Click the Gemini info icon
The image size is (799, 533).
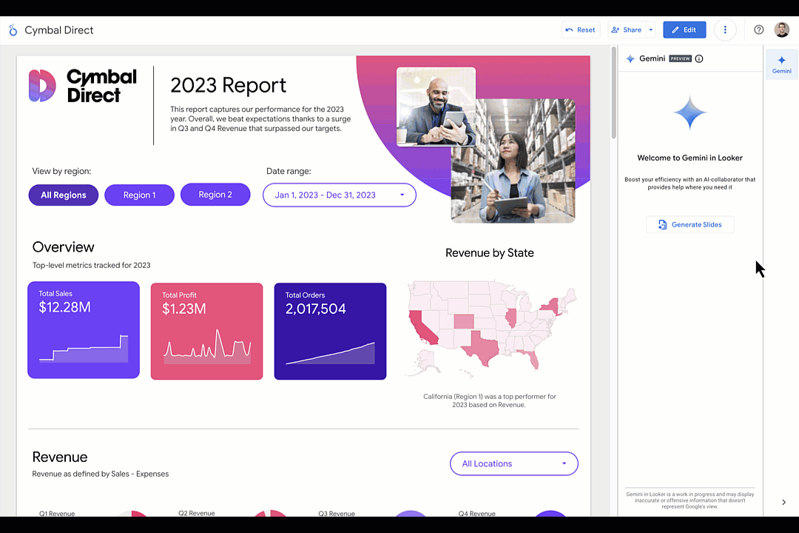point(699,58)
